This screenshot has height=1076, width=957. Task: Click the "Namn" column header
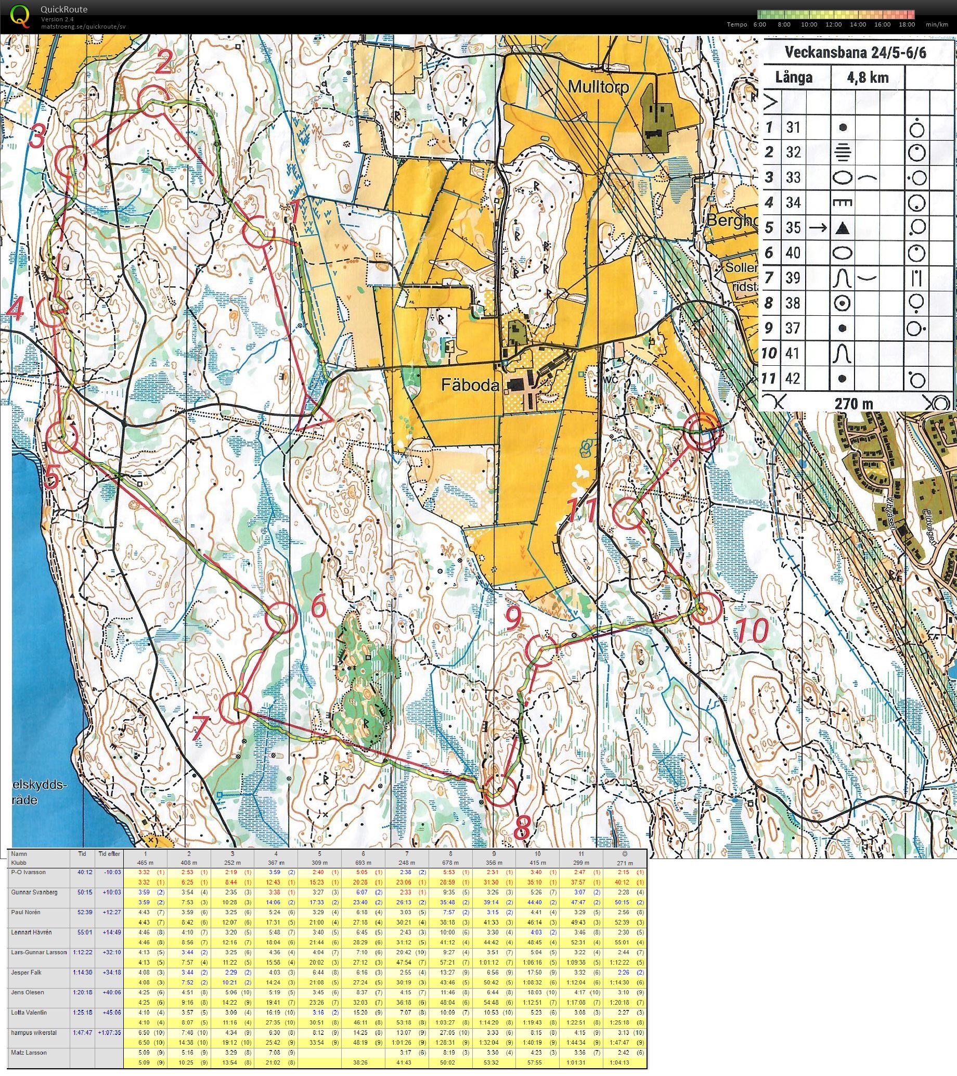(x=19, y=854)
